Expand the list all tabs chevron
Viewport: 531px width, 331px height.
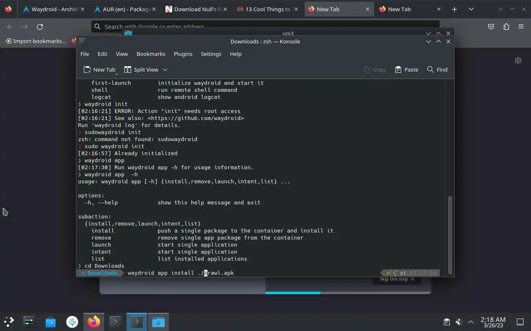click(x=471, y=9)
